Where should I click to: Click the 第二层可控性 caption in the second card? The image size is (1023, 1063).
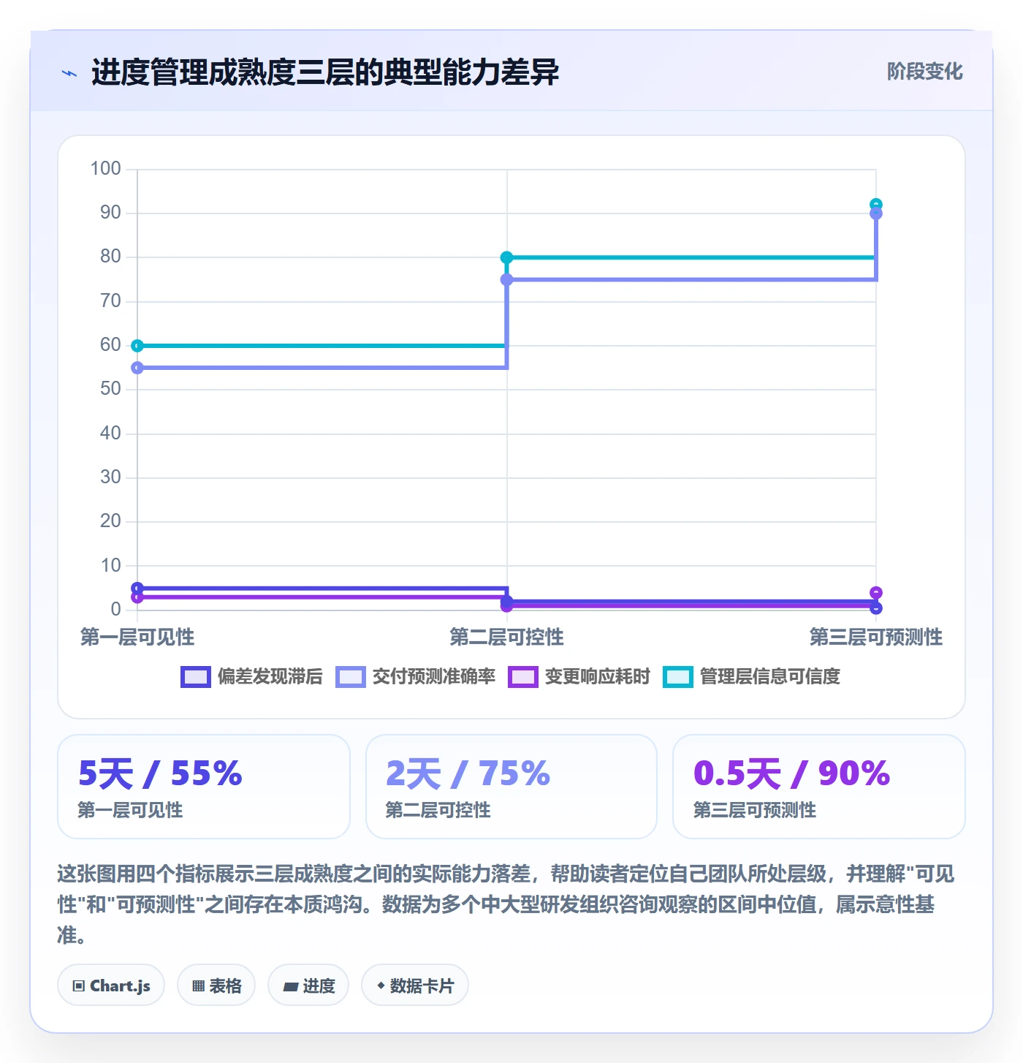click(438, 810)
